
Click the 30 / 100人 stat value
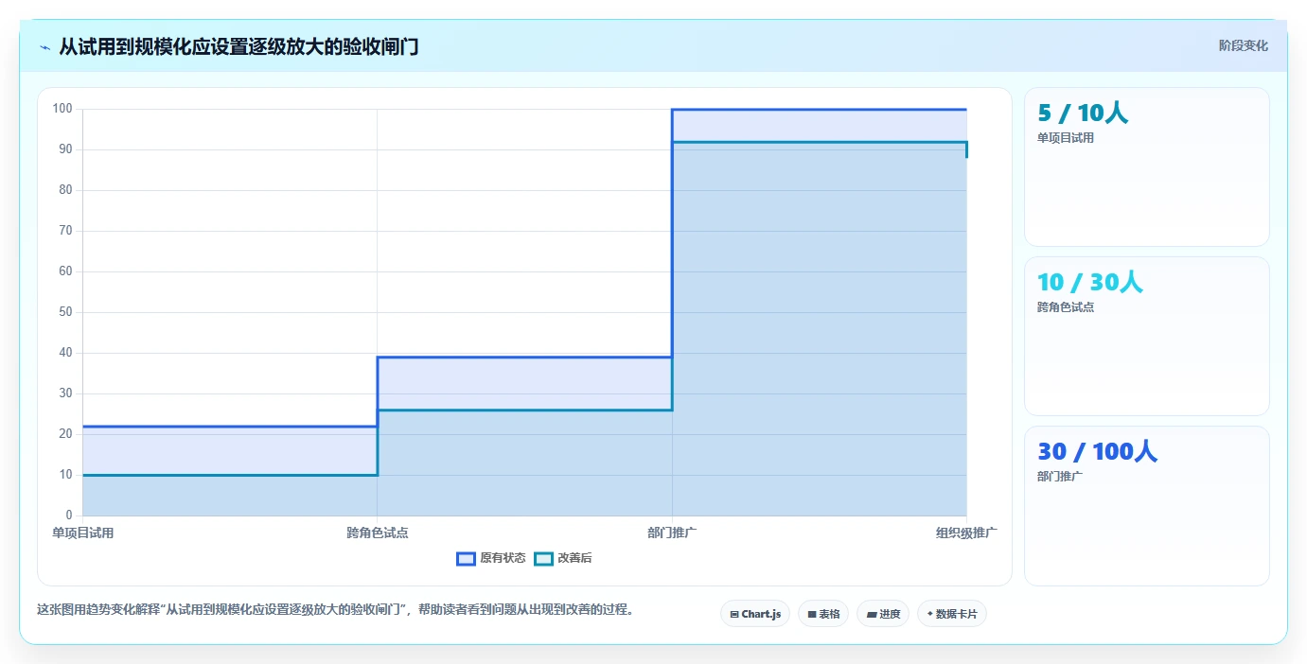1097,451
